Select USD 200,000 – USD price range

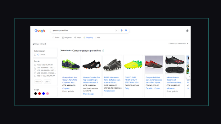click(35, 73)
